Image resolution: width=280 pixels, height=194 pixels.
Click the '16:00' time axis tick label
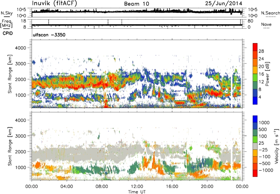172,187
